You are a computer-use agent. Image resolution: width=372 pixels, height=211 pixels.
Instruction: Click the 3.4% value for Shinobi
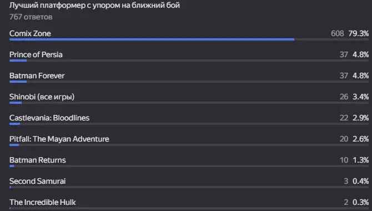pyautogui.click(x=360, y=97)
